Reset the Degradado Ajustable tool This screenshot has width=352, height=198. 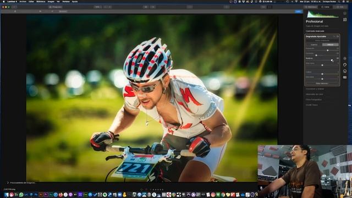(x=334, y=36)
